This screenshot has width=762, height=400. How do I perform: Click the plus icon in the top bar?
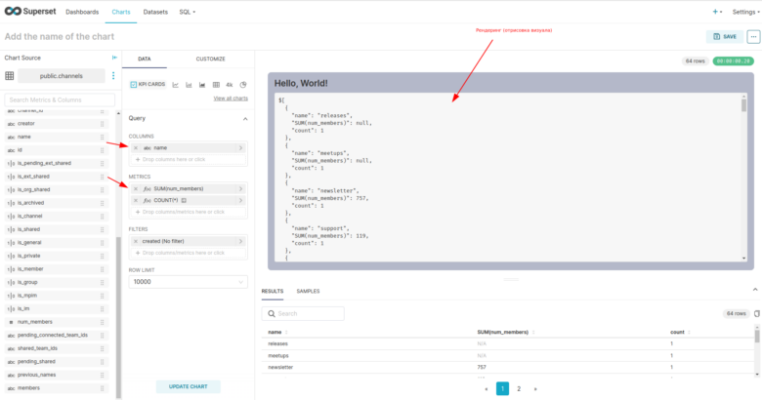tap(717, 12)
